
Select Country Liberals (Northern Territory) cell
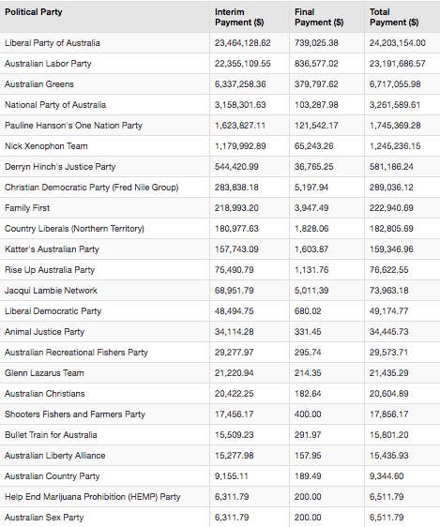104,229
